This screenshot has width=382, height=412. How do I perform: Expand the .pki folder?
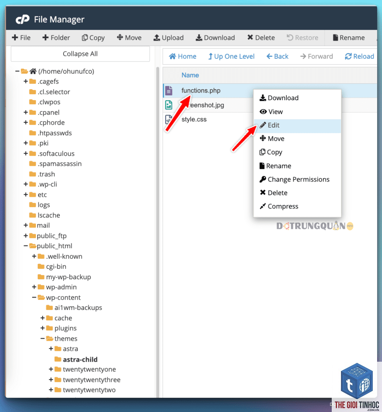pos(26,143)
